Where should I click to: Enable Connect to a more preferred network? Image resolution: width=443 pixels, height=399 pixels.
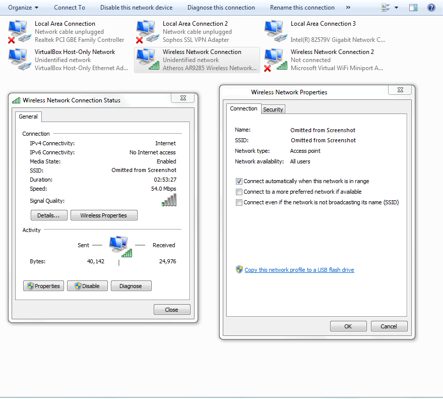[239, 192]
